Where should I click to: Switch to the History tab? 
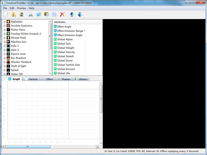[x=81, y=79]
